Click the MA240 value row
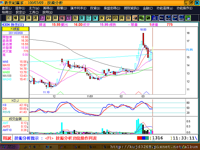 pos(15,79)
